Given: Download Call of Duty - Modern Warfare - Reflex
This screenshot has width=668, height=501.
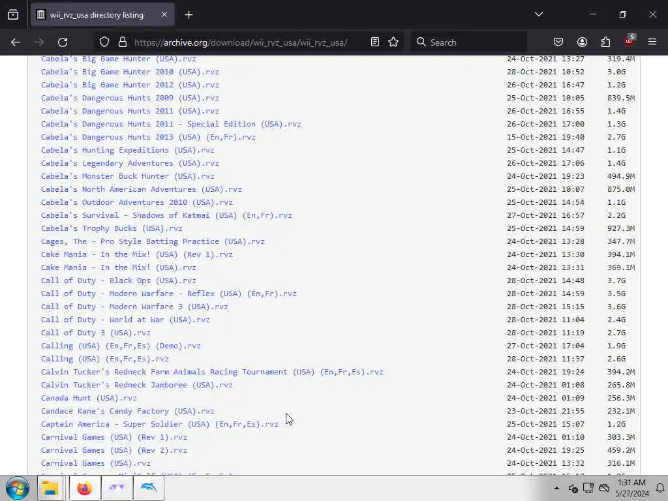Looking at the screenshot, I should [169, 294].
